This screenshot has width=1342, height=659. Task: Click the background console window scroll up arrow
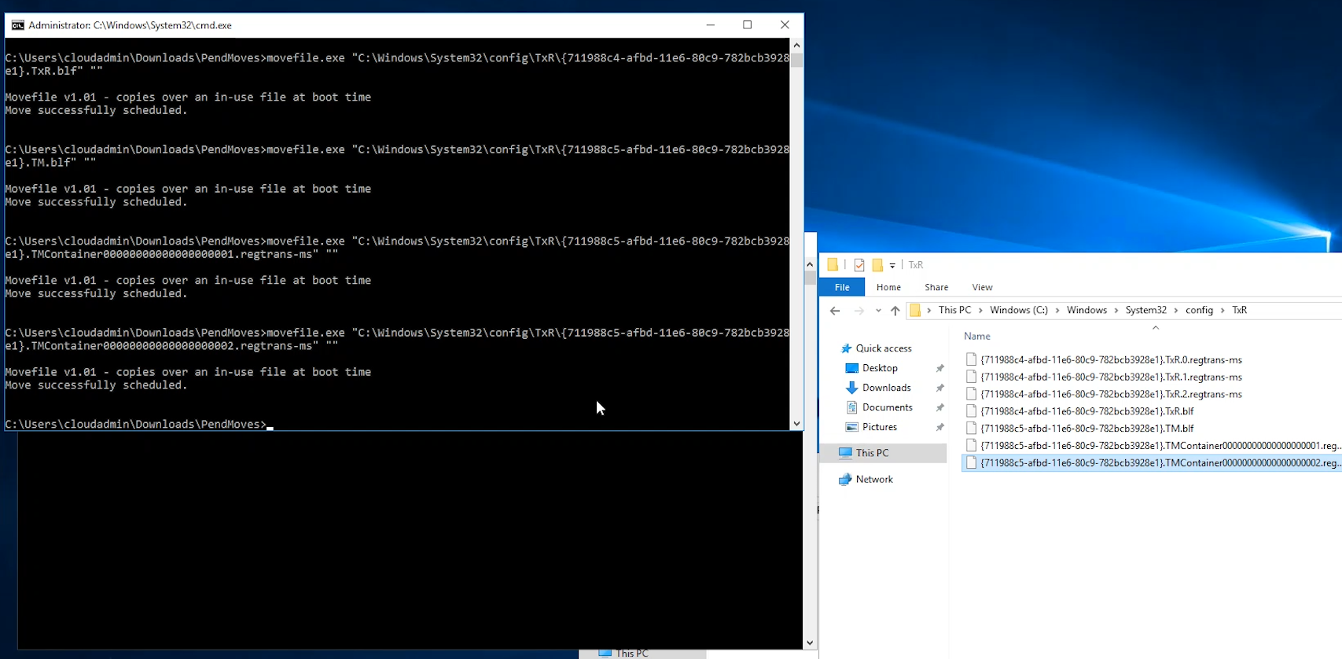810,264
